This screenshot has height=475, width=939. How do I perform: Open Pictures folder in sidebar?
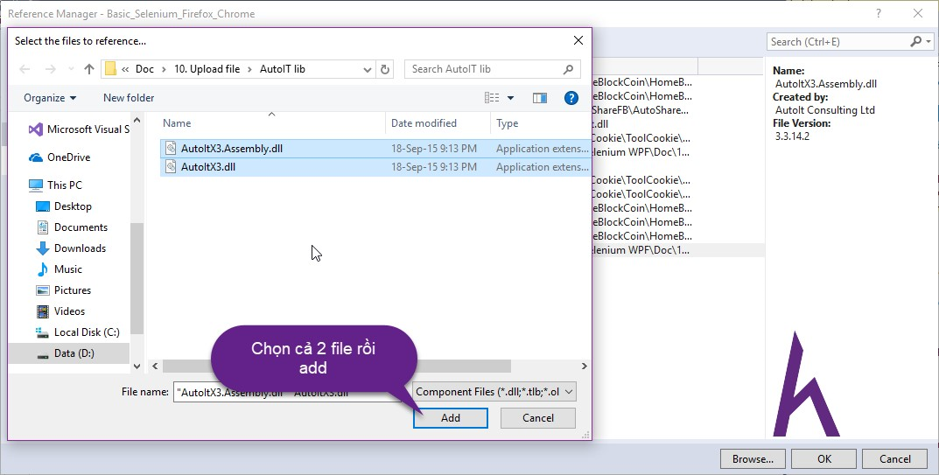[64, 290]
